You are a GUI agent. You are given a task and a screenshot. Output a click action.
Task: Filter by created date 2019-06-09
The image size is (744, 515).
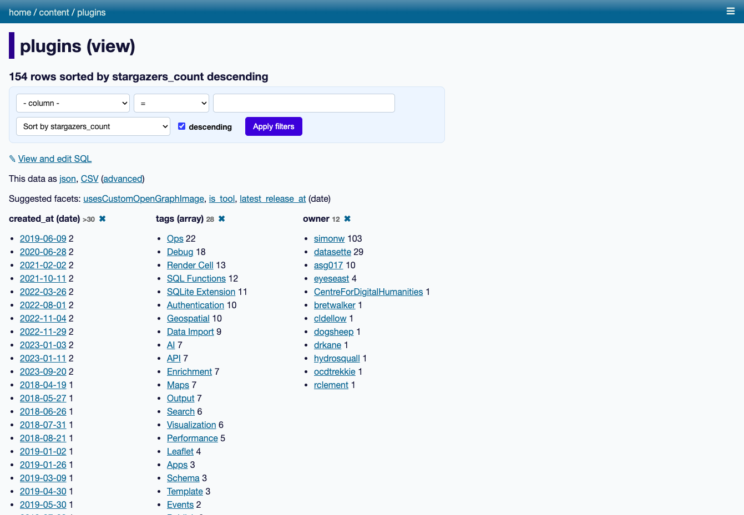[43, 238]
